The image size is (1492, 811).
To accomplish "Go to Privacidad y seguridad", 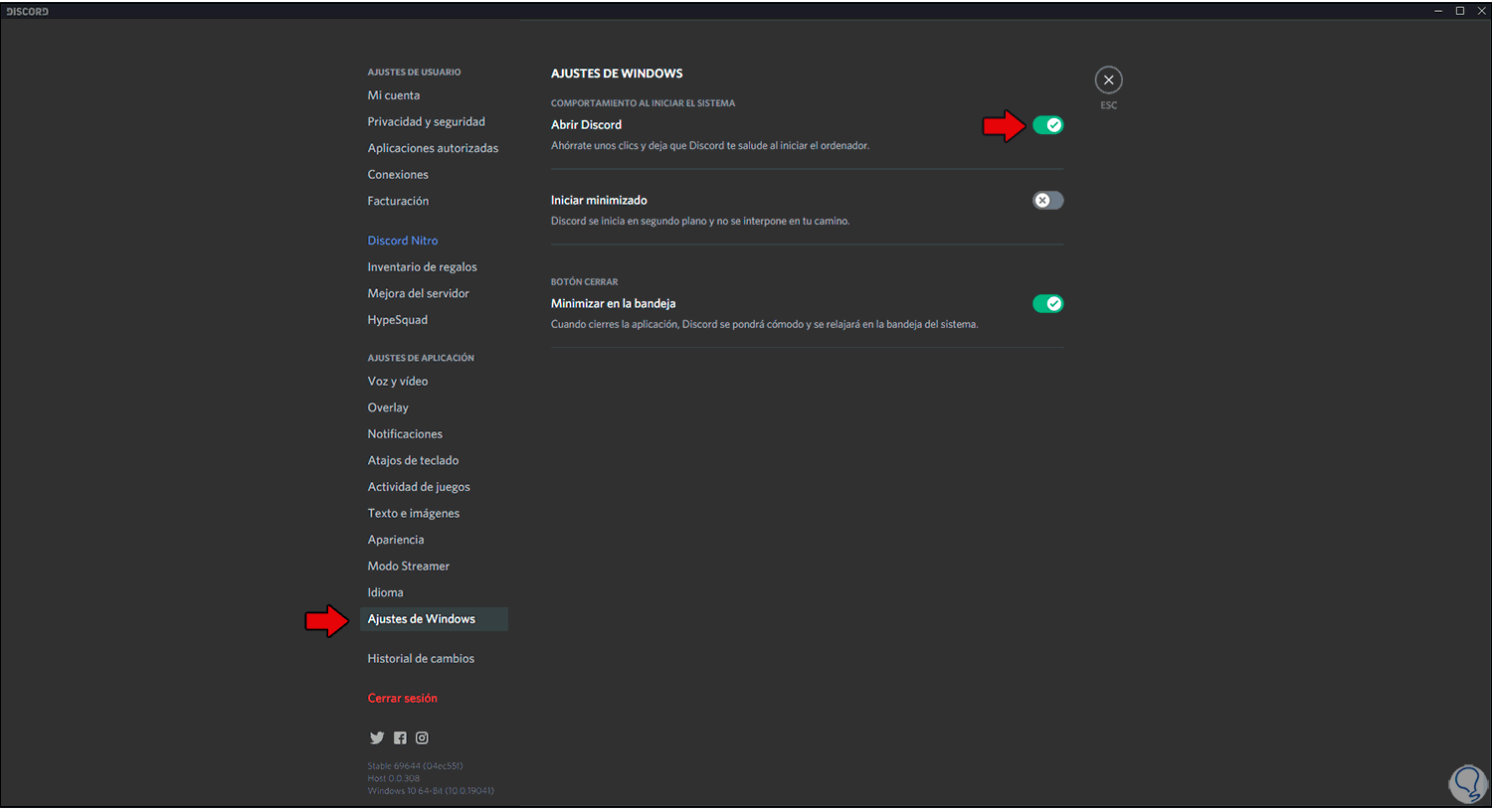I will click(426, 122).
